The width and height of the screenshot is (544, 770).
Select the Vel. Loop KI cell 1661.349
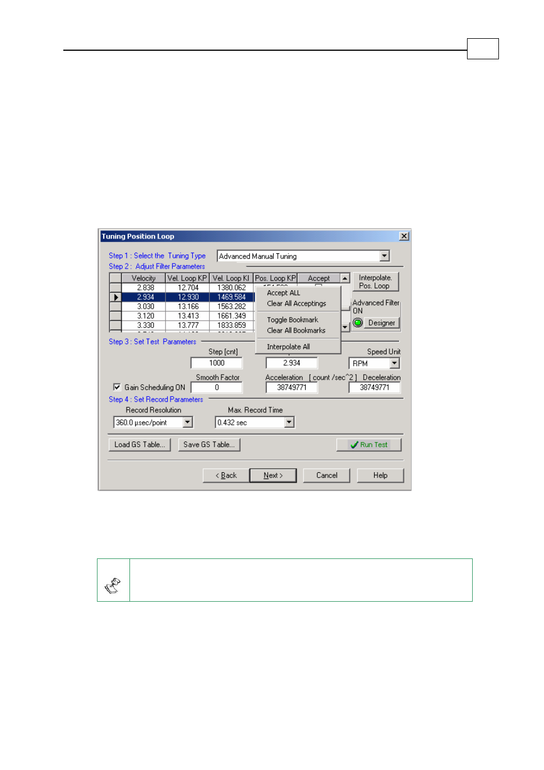click(232, 316)
